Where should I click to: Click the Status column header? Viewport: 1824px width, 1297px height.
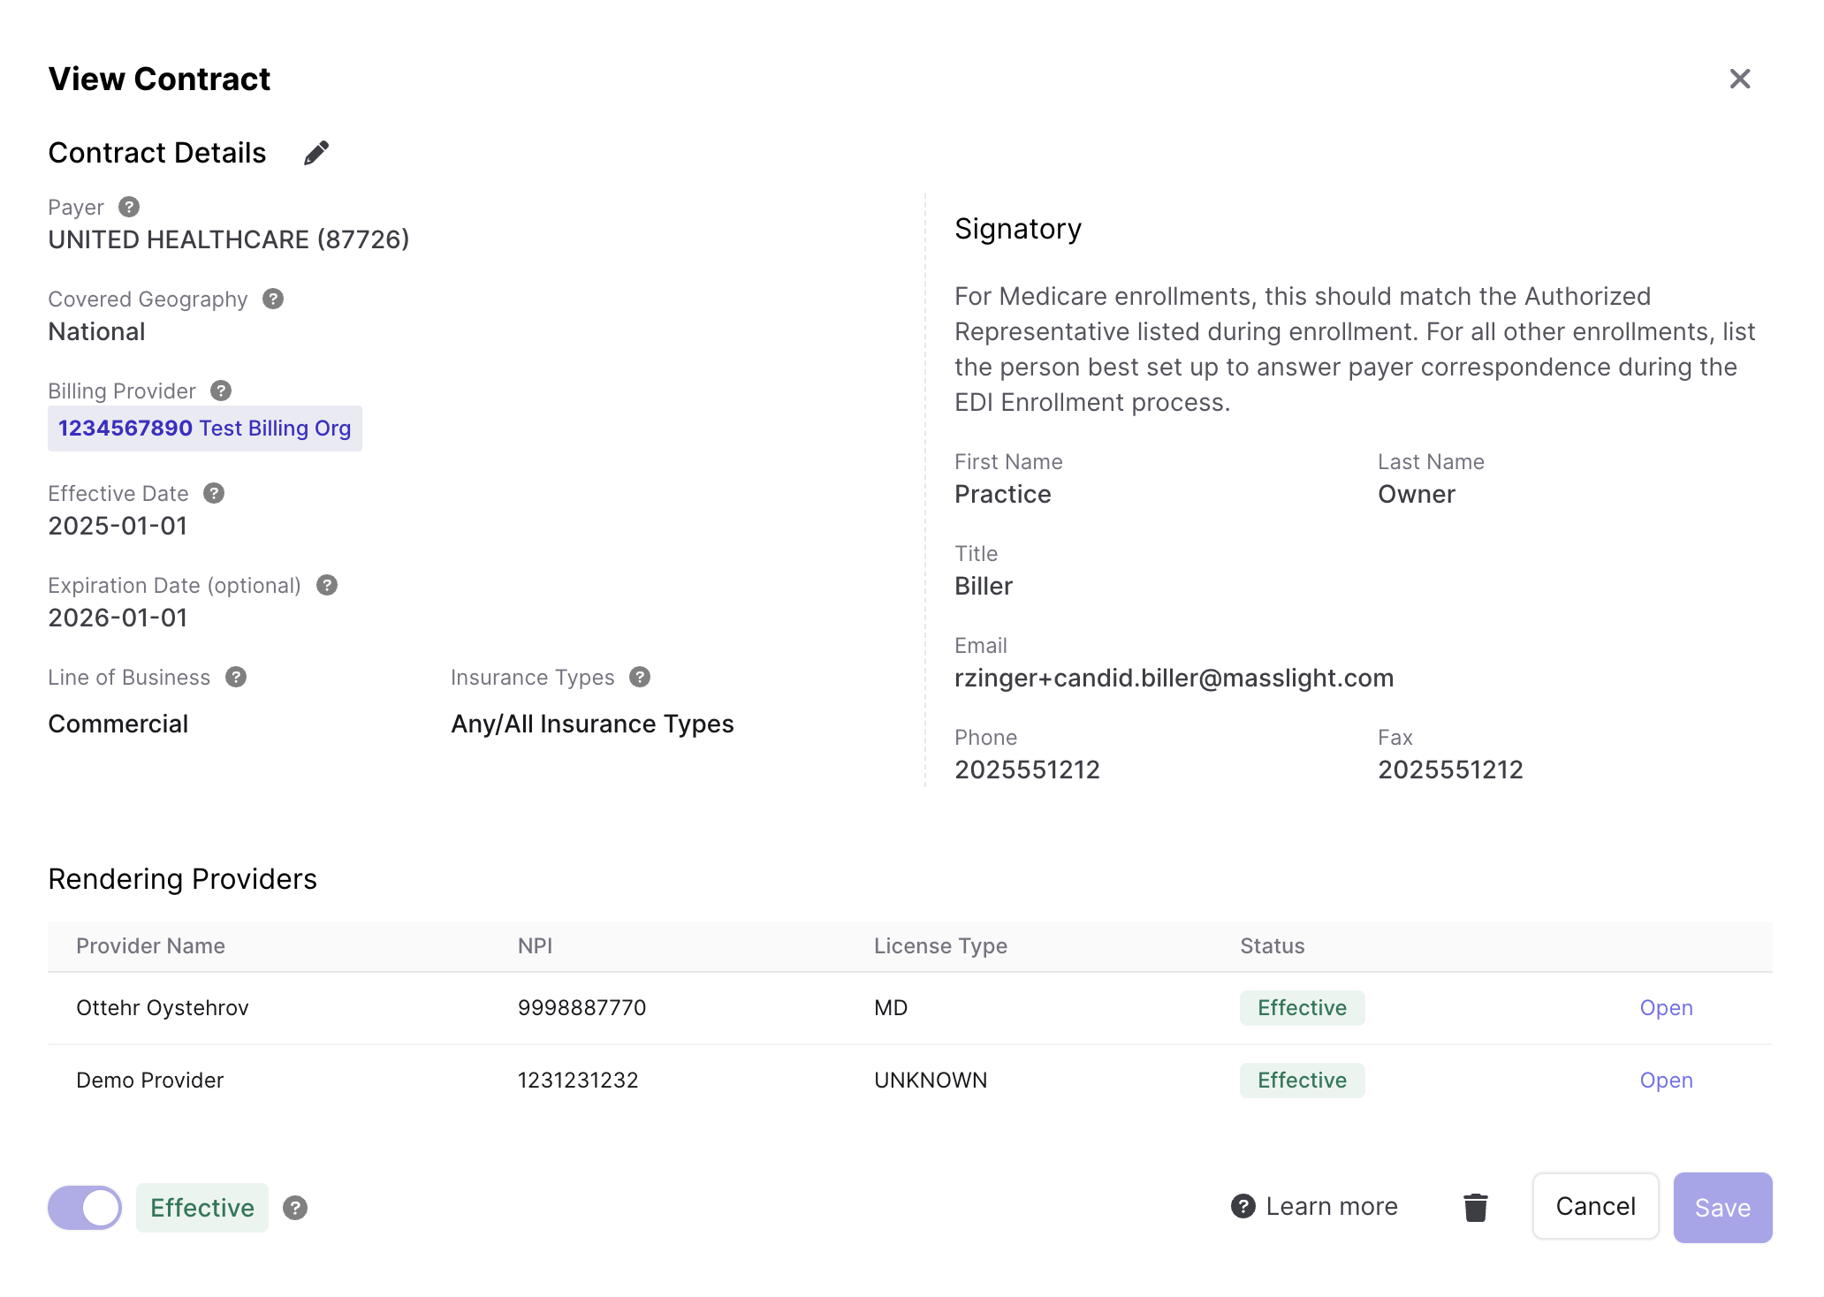(x=1272, y=946)
